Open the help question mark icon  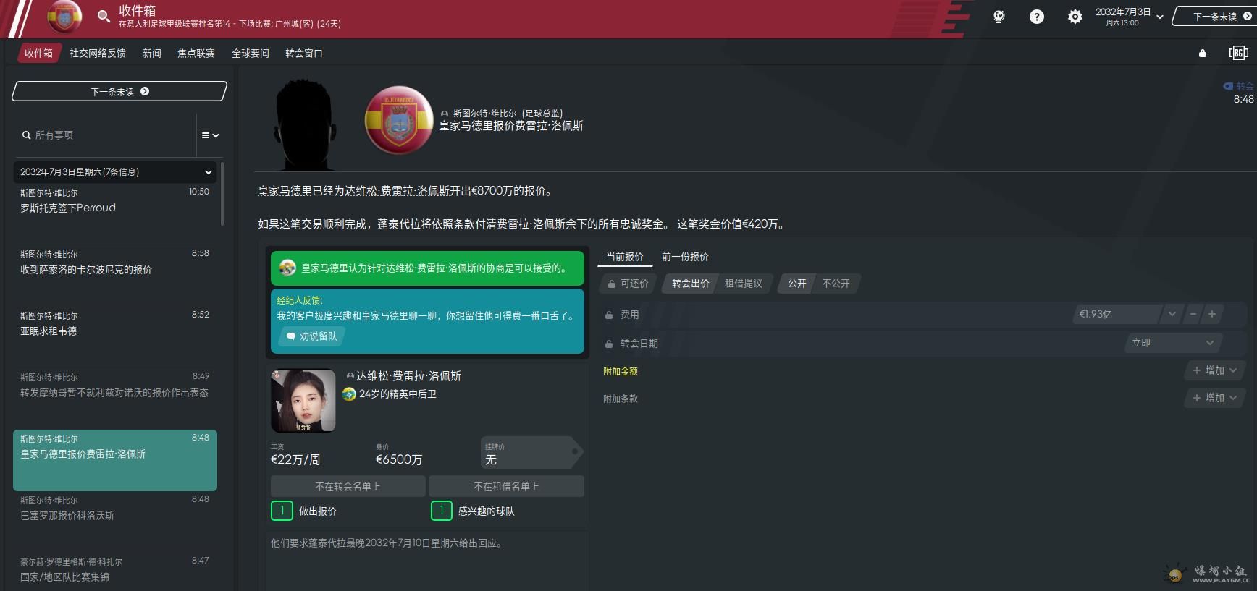click(x=1037, y=17)
